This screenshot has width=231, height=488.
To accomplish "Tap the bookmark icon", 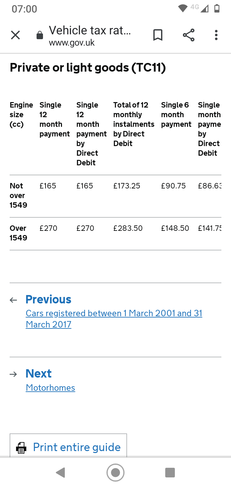I will 158,35.
